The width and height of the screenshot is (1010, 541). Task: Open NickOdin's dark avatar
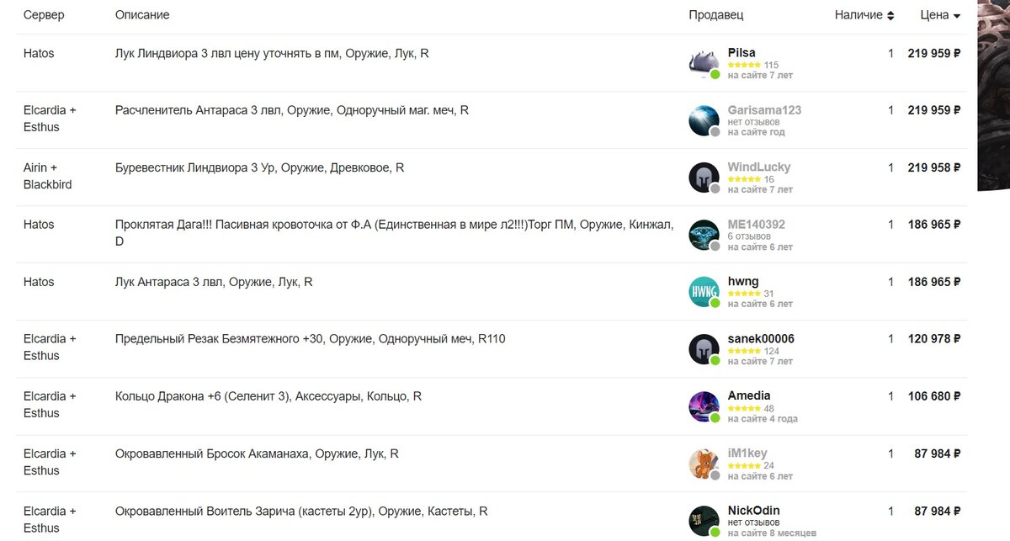[704, 521]
